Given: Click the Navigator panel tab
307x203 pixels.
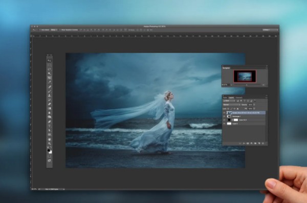Looking at the screenshot, I should (226, 68).
